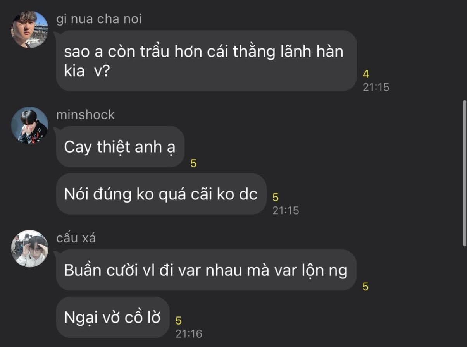
Task: Click the 21:16 timestamp at the bottom
Action: 189,334
